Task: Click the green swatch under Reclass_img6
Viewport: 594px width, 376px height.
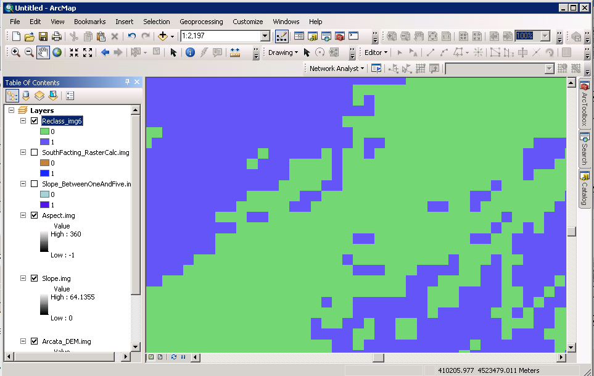Action: pos(45,132)
